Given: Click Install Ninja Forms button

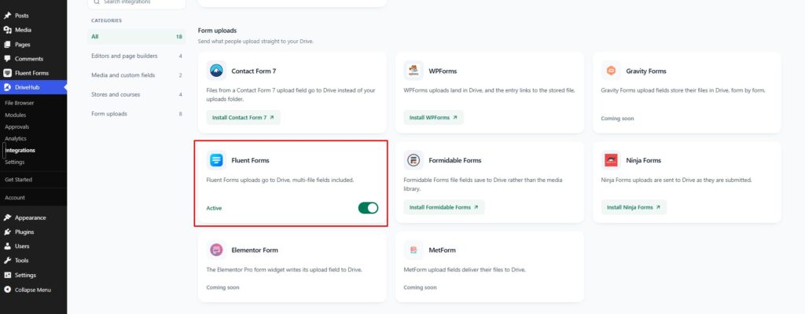Looking at the screenshot, I should (x=634, y=207).
